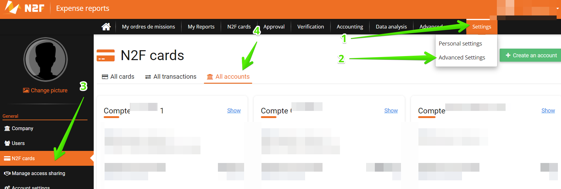Open the Settings menu
This screenshot has height=189, width=561.
pos(482,27)
